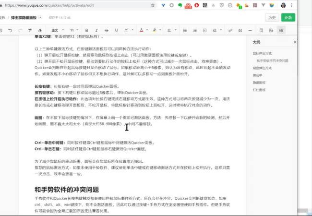
Task: Open document title 弹出和隐藏面板 dropdown arrow
Action: click(40, 17)
